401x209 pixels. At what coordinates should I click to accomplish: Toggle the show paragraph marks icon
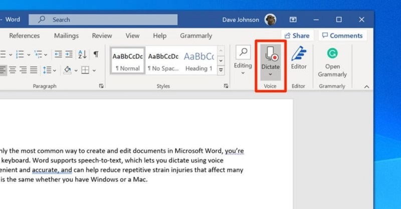96,54
